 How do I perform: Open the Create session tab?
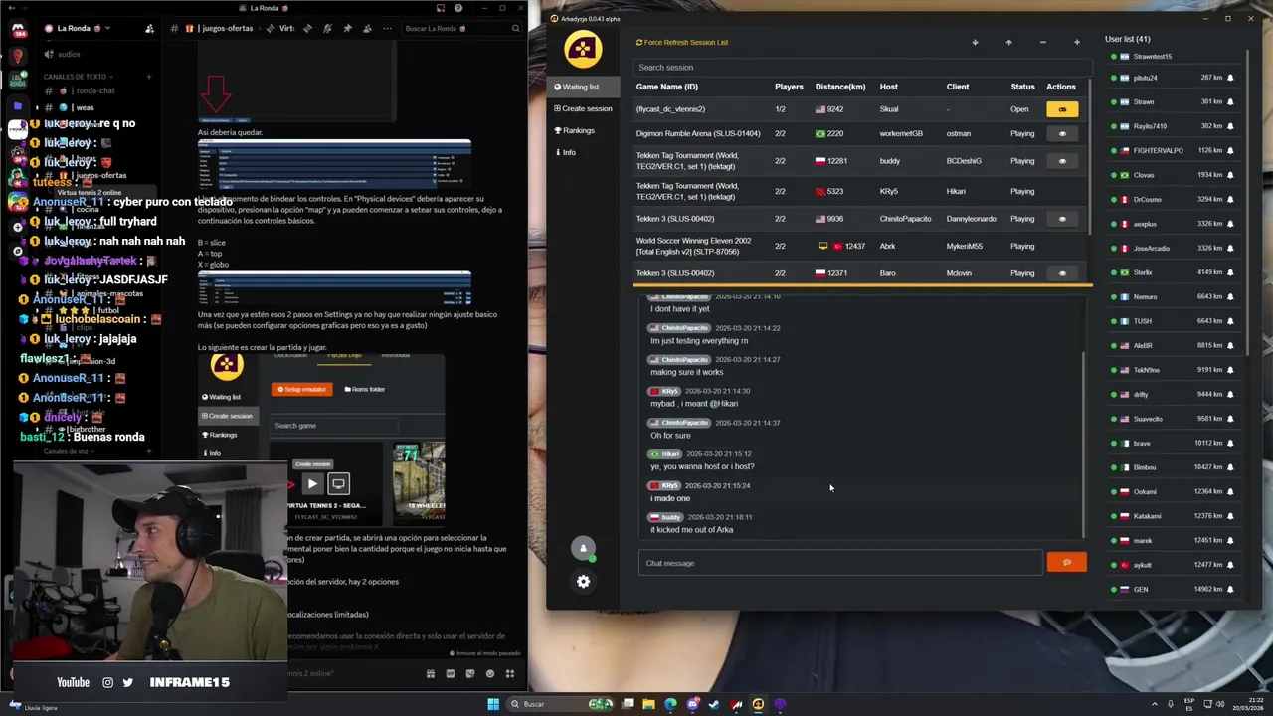[583, 108]
